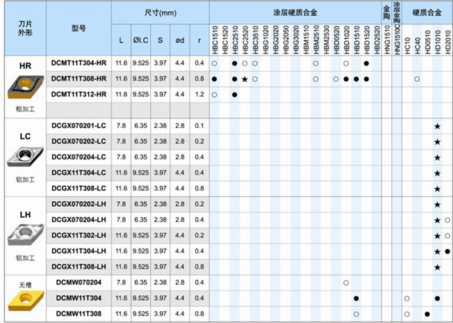
Task: Select the hollow circle in the DCGX070204-LH row
Action: tap(447, 220)
